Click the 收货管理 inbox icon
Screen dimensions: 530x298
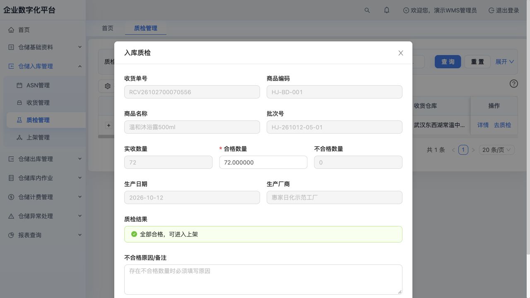coord(19,103)
